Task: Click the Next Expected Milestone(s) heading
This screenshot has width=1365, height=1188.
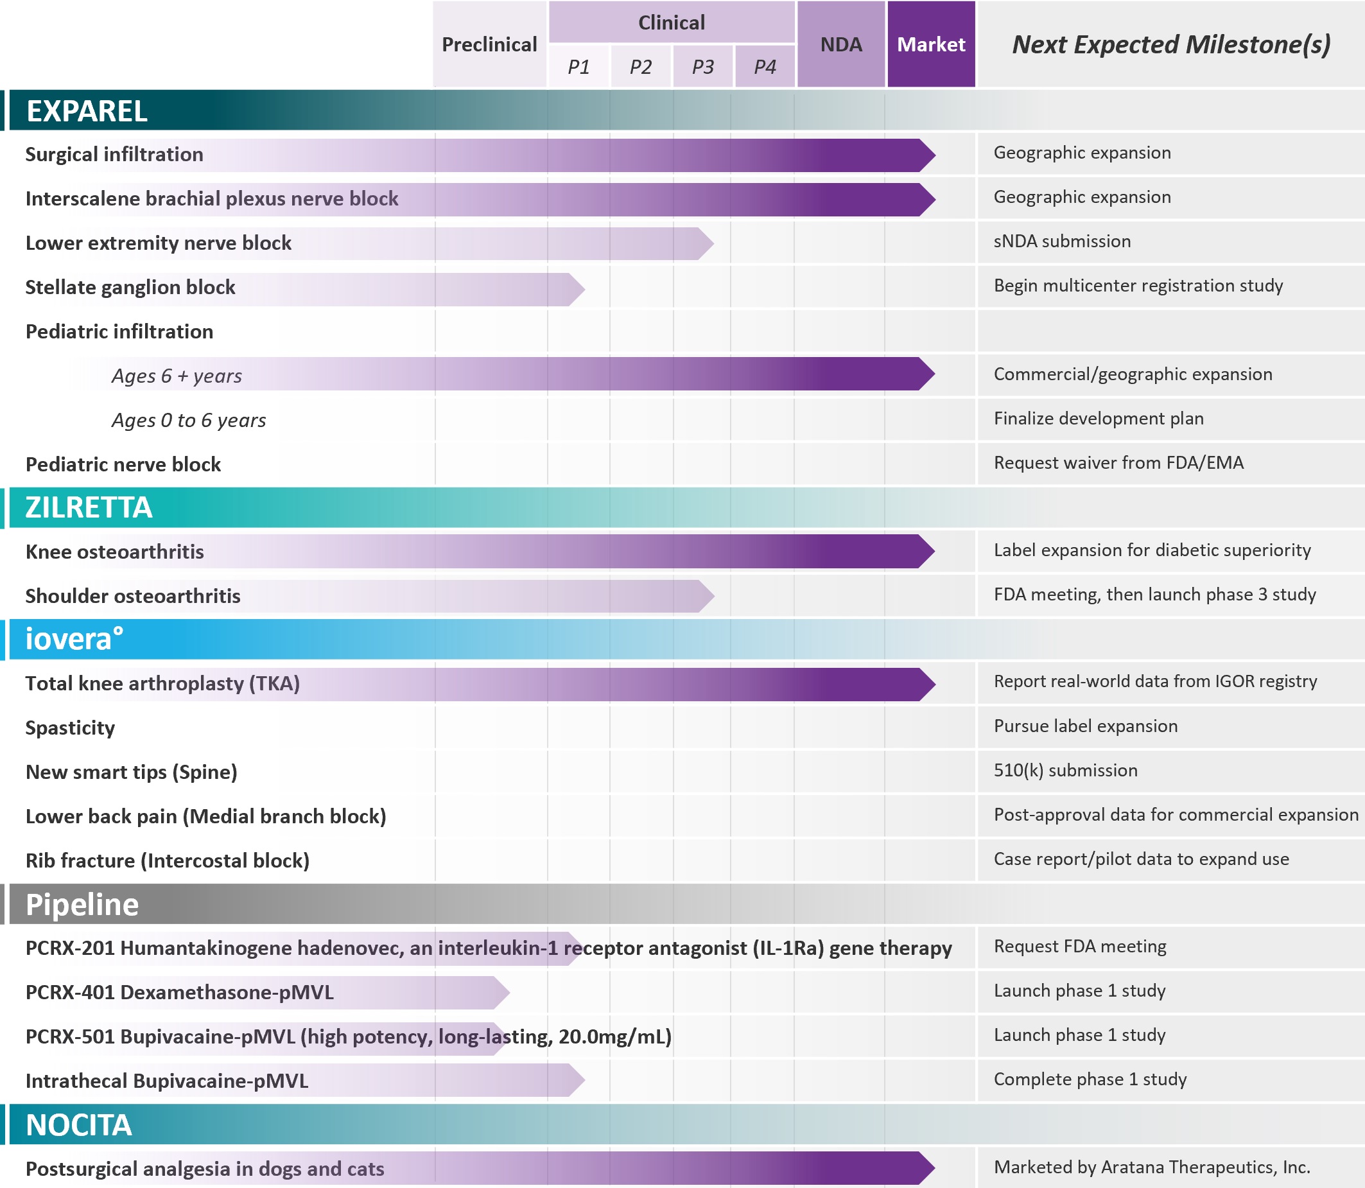Action: pos(1170,44)
